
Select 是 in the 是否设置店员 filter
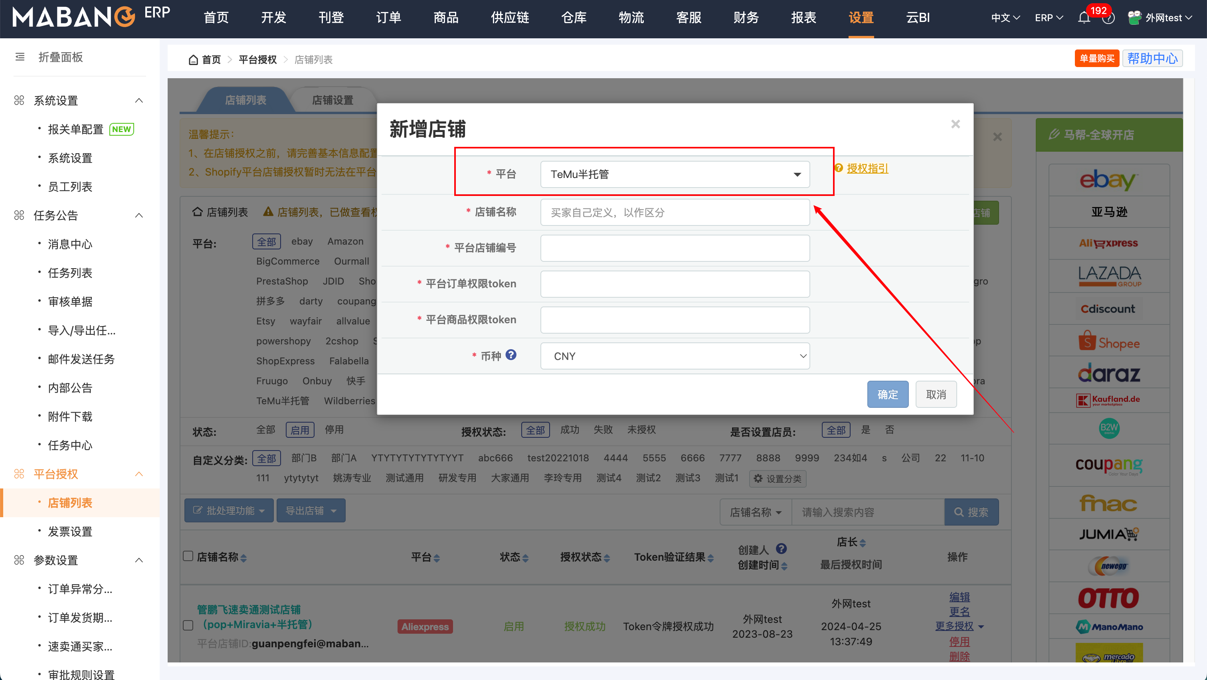(865, 430)
